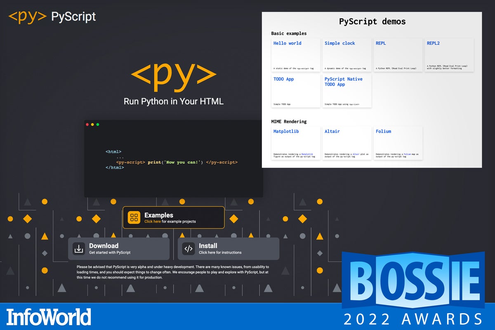Open the TODO App demo
This screenshot has width=495, height=330.
coord(283,79)
